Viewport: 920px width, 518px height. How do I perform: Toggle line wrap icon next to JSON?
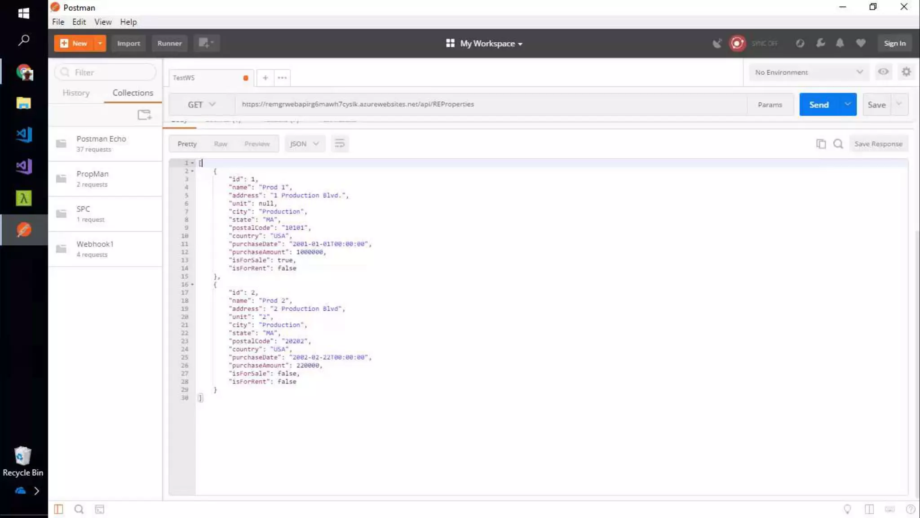(340, 144)
